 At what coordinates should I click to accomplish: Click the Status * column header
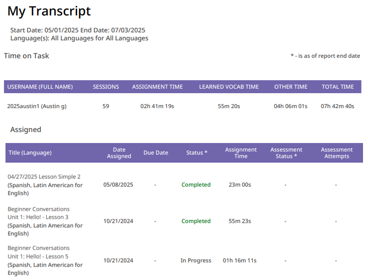[197, 153]
